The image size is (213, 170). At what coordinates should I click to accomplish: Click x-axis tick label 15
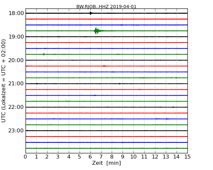tap(187, 157)
